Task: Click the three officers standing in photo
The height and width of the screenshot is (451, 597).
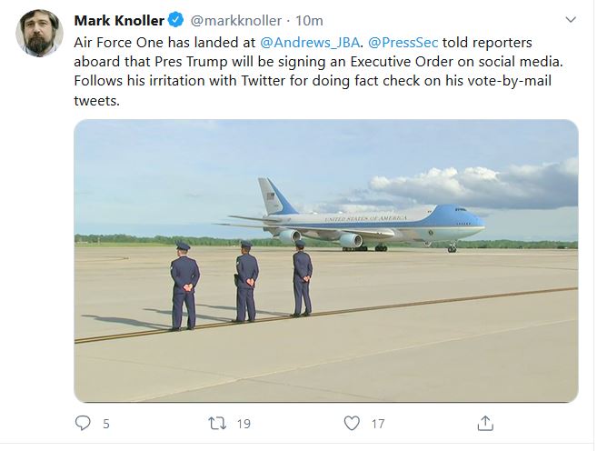Action: click(243, 282)
